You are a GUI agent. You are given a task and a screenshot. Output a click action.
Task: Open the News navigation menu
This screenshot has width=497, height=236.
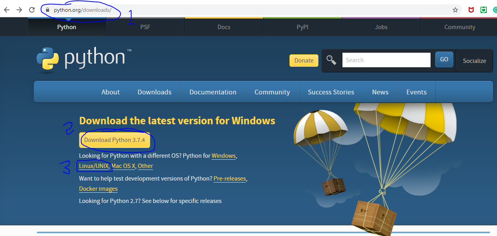(x=380, y=92)
